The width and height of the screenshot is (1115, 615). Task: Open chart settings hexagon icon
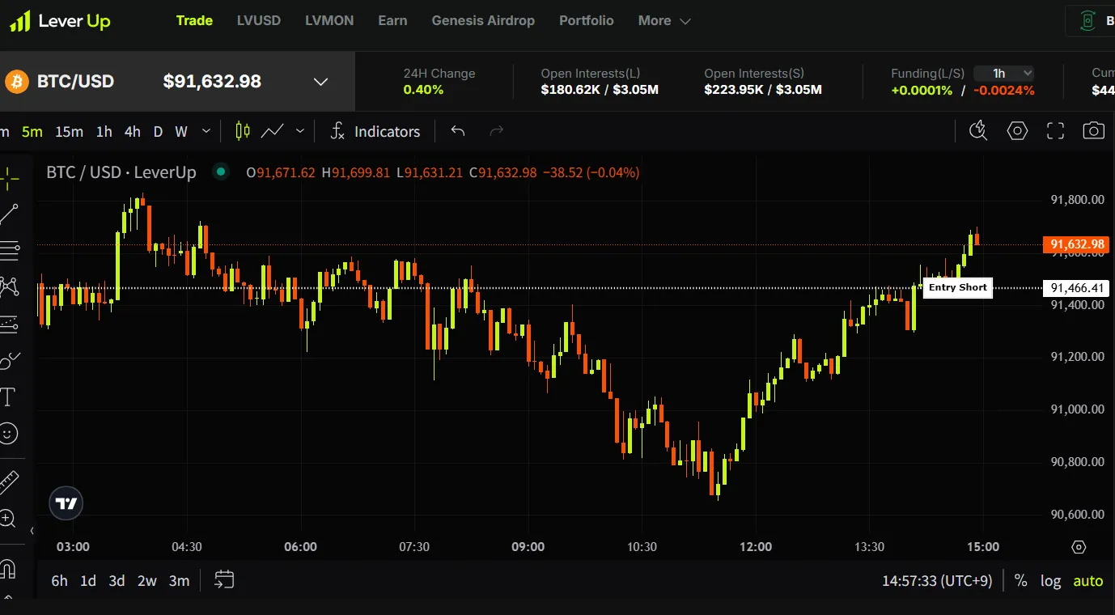tap(1017, 131)
